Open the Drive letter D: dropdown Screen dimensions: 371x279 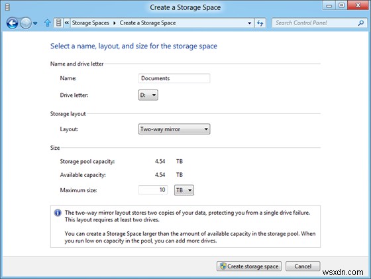pyautogui.click(x=148, y=95)
